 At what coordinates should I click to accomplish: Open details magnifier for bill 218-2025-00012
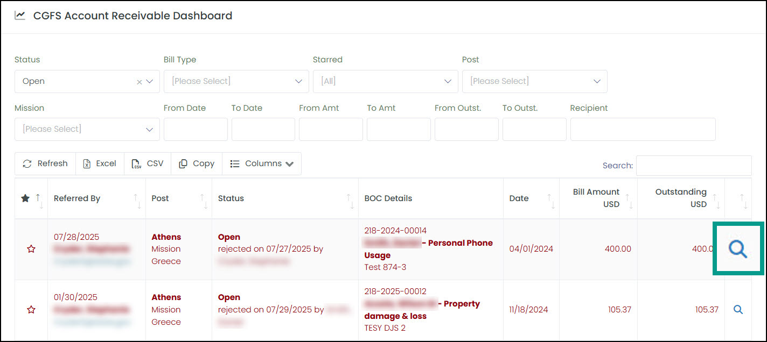click(x=738, y=310)
